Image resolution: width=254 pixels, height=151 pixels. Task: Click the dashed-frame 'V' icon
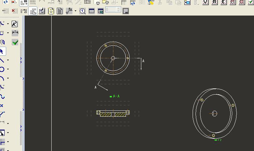click(x=206, y=2)
